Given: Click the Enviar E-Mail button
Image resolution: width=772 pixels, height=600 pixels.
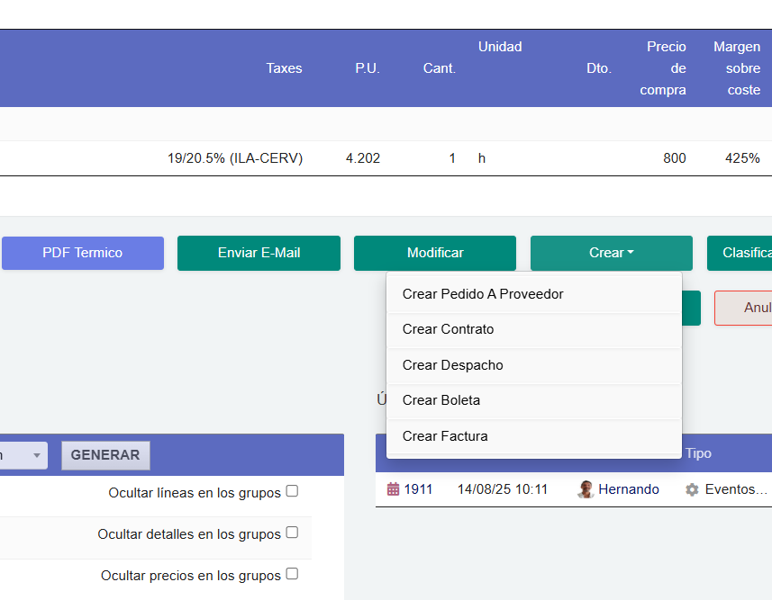Looking at the screenshot, I should pyautogui.click(x=259, y=253).
